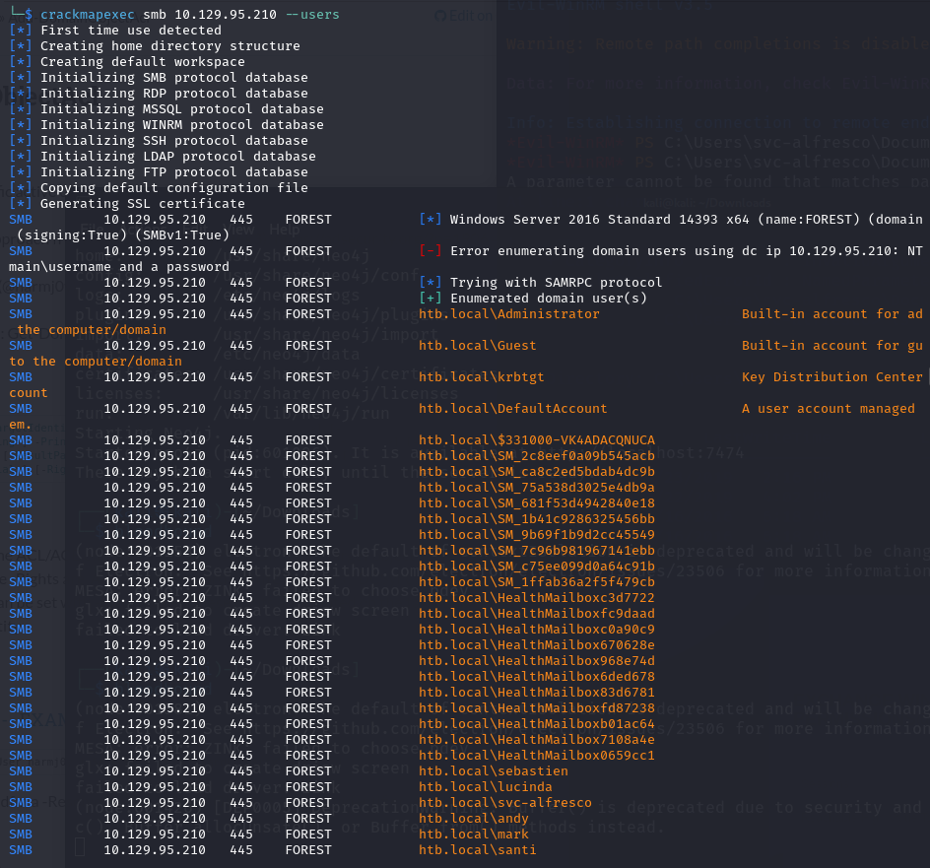This screenshot has width=930, height=868.
Task: Click 'main\username and a password' text
Action: 118,266
